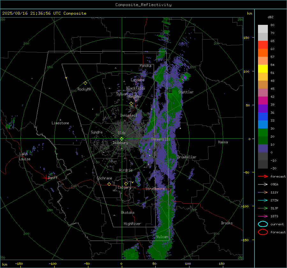Click the Stettler city label
Image resolution: width=287 pixels, height=268 pixels.
pyautogui.click(x=186, y=92)
